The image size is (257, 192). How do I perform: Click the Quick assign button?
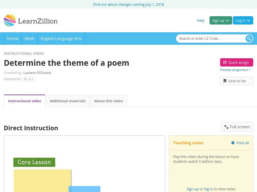[x=236, y=62]
